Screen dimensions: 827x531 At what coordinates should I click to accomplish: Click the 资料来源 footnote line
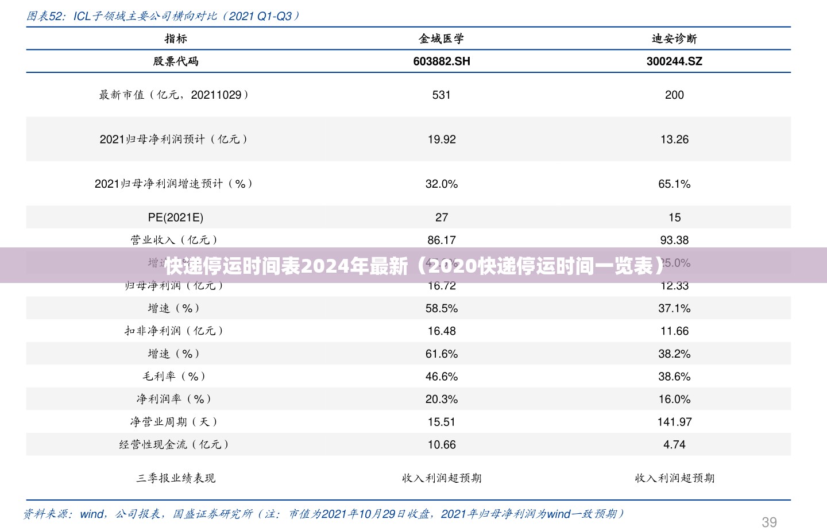tap(324, 514)
